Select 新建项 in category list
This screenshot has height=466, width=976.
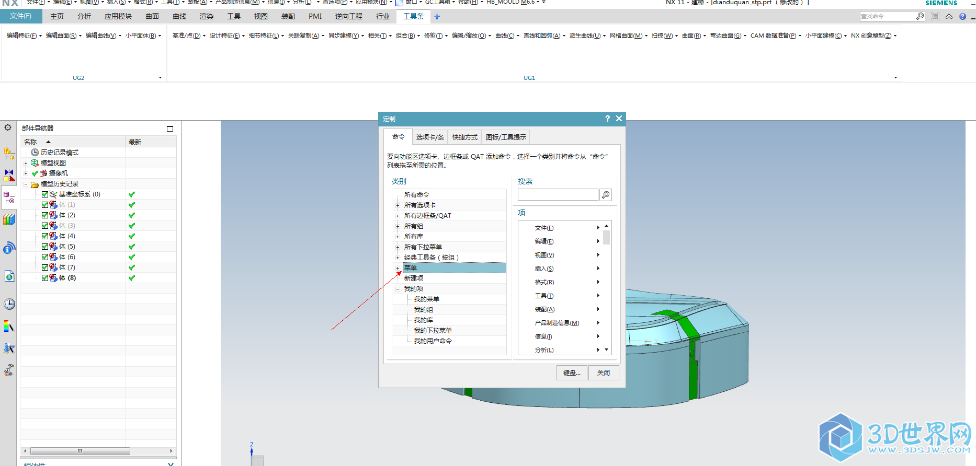[414, 278]
